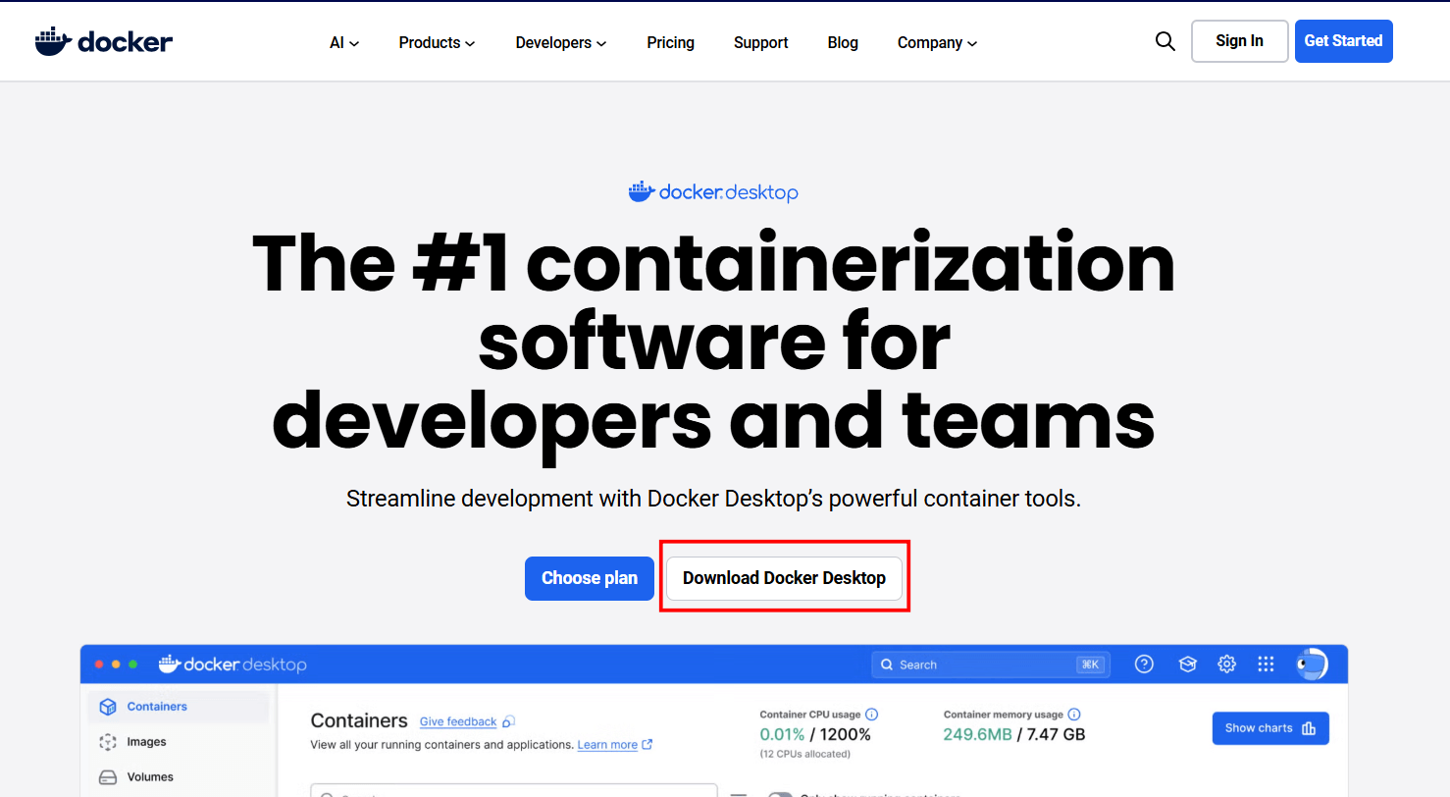Expand the Company navigation menu
This screenshot has width=1450, height=797.
coord(937,42)
